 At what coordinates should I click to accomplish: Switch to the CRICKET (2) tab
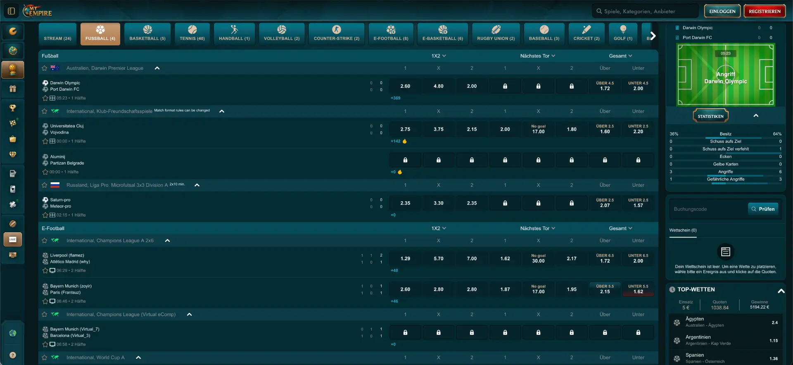(586, 34)
